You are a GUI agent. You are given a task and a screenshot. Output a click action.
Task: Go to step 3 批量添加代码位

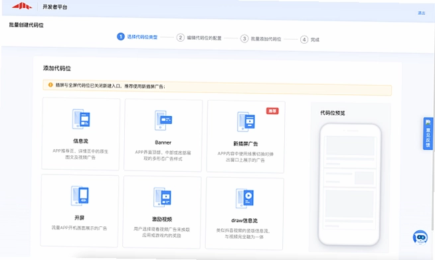click(261, 39)
